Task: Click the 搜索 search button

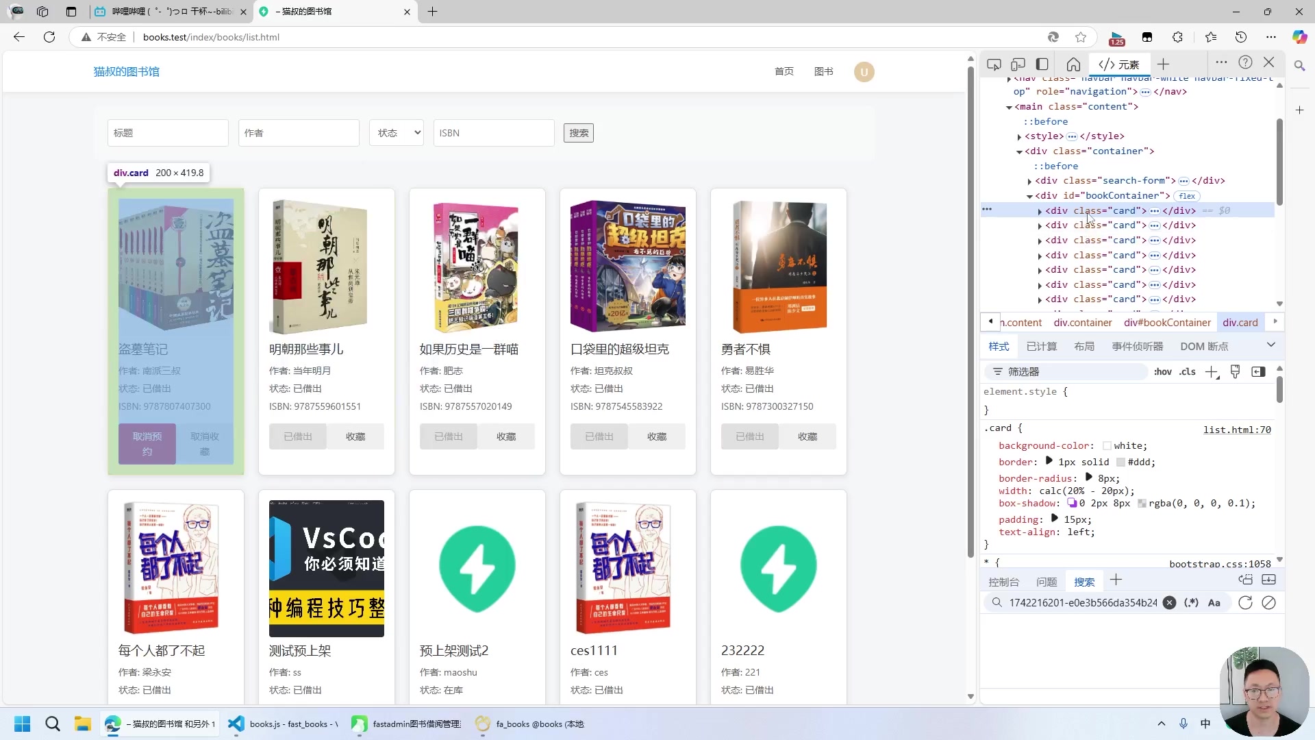Action: 579,133
